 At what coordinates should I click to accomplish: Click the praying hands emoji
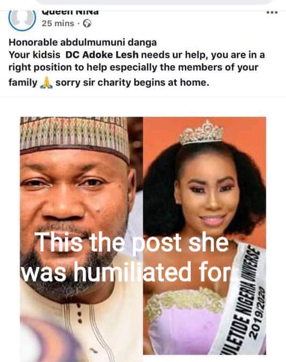point(46,83)
